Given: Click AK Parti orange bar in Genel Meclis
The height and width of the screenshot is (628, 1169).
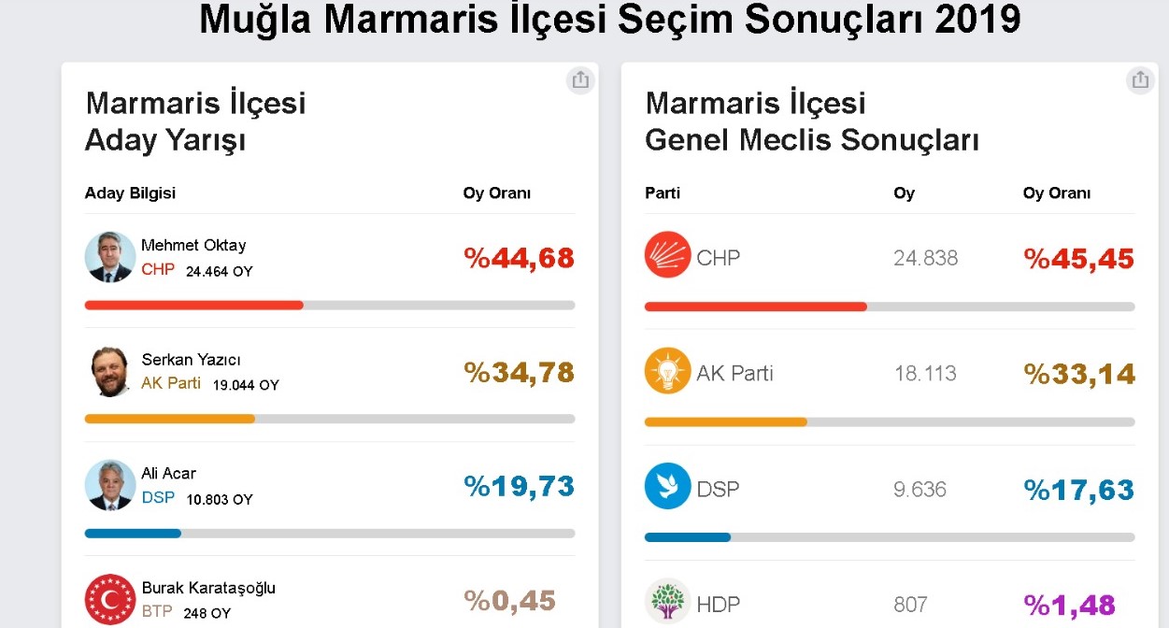Looking at the screenshot, I should (725, 421).
